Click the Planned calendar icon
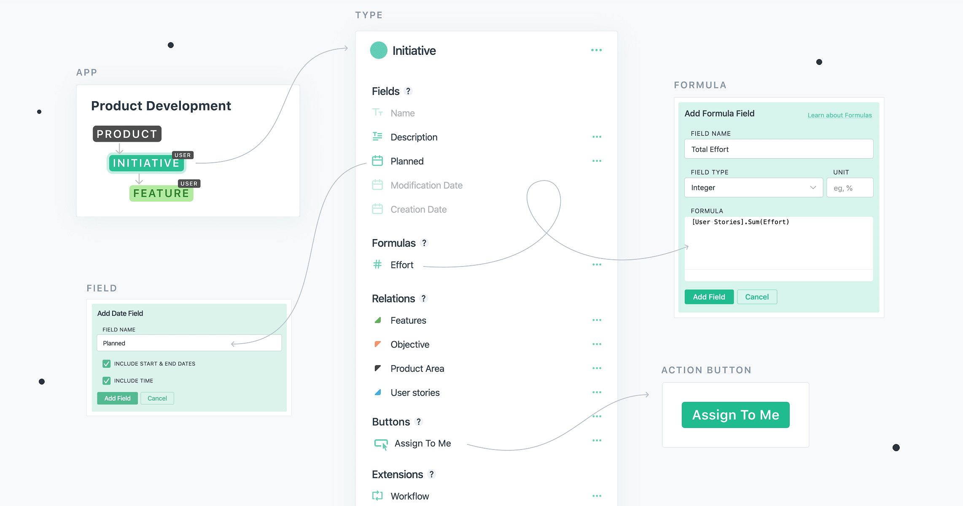The image size is (963, 506). (x=377, y=161)
